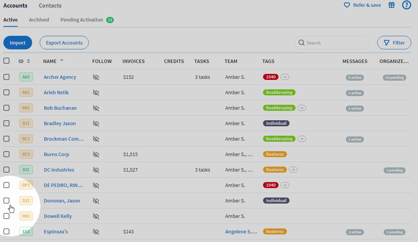418x242 pixels.
Task: Click the heart icon beside Refer & save
Action: [x=347, y=5]
